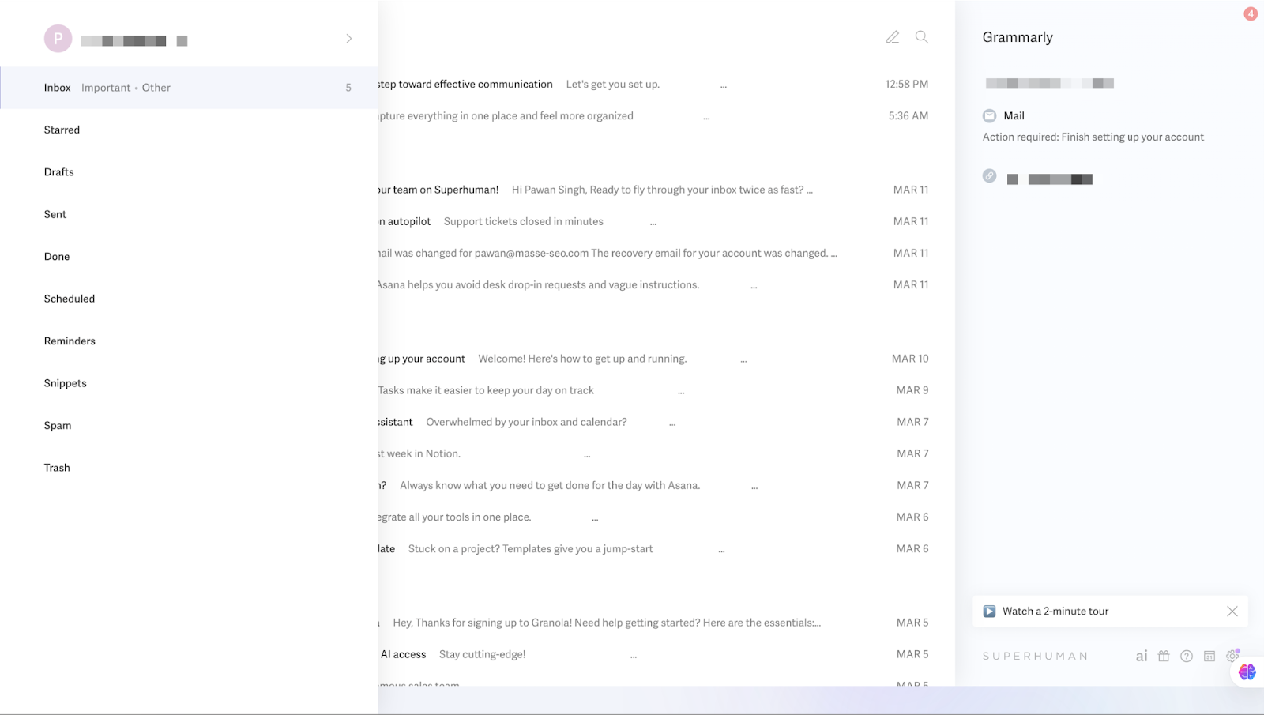
Task: Click the red notification badge 4
Action: click(1251, 13)
